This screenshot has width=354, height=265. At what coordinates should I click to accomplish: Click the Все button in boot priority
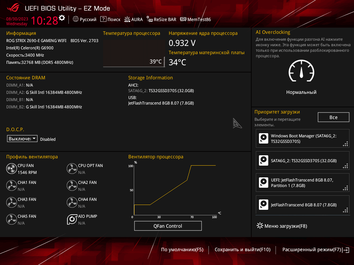point(334,117)
